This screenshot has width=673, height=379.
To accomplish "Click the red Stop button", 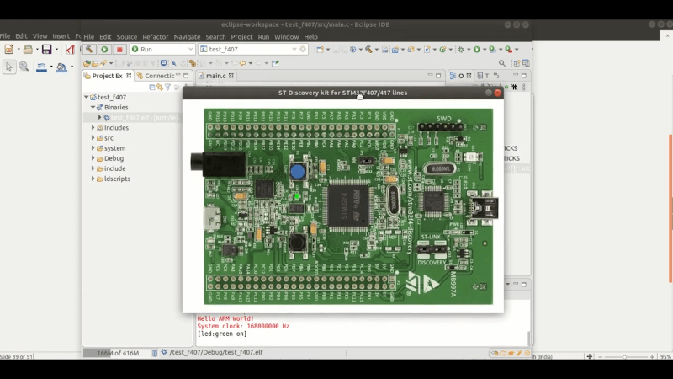I will (x=119, y=50).
